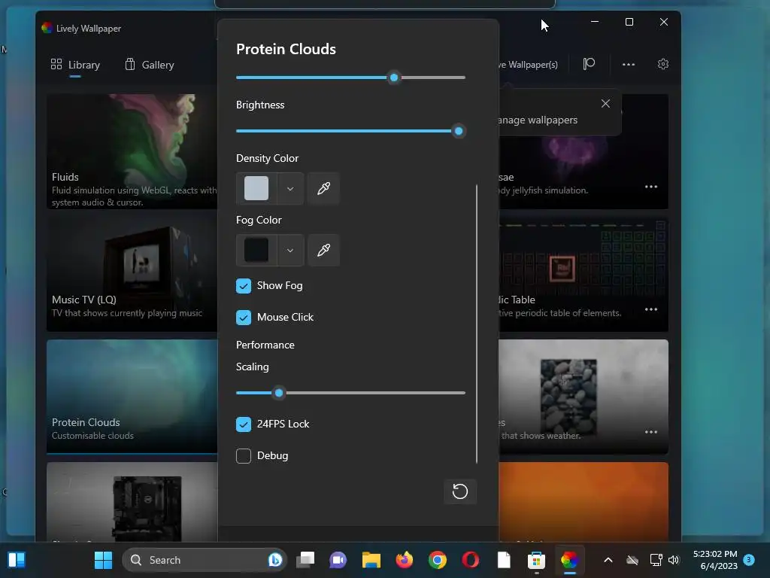This screenshot has width=770, height=578.
Task: Open options menu for jellyfish wallpaper card
Action: (x=651, y=187)
